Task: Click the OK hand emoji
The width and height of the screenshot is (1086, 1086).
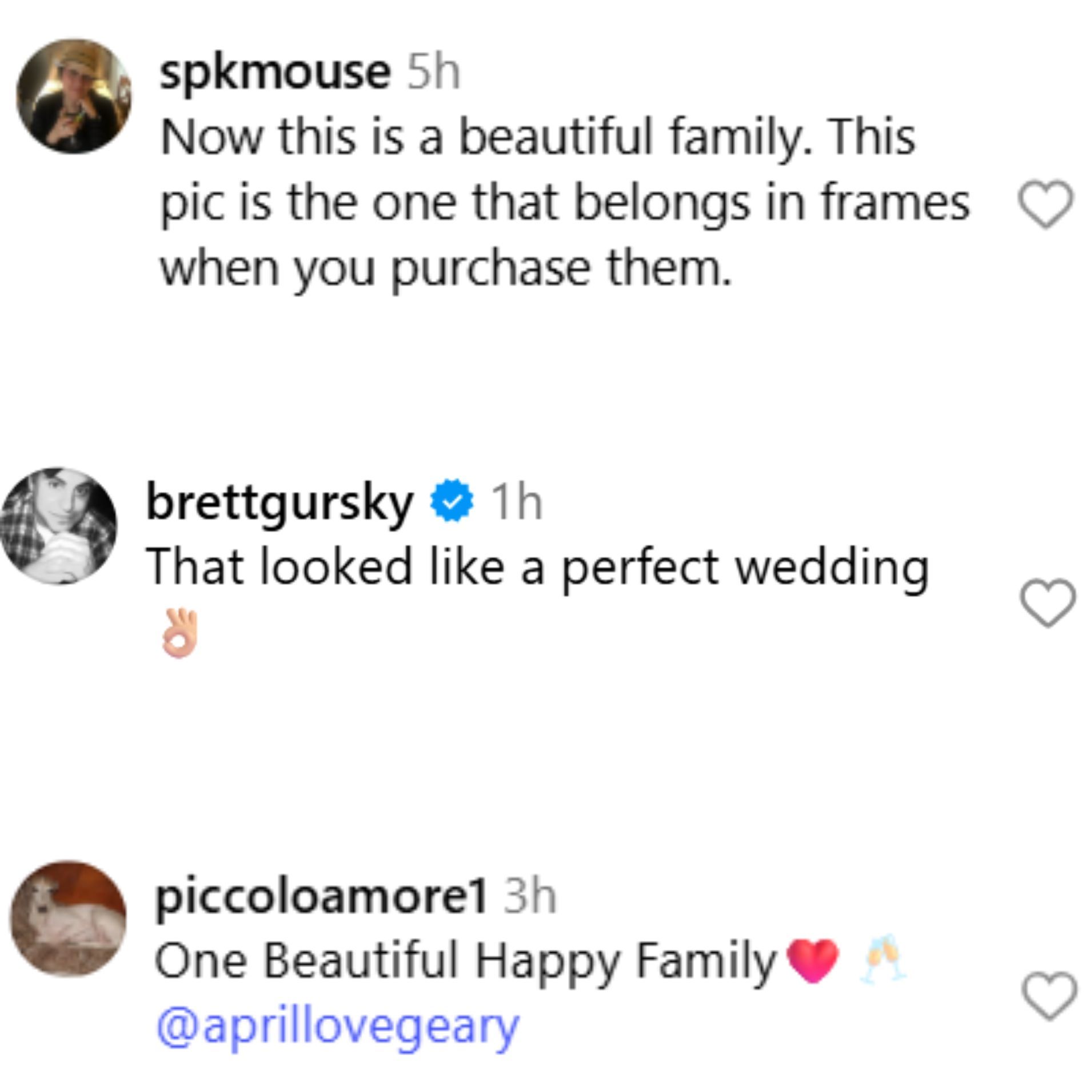Action: (179, 633)
